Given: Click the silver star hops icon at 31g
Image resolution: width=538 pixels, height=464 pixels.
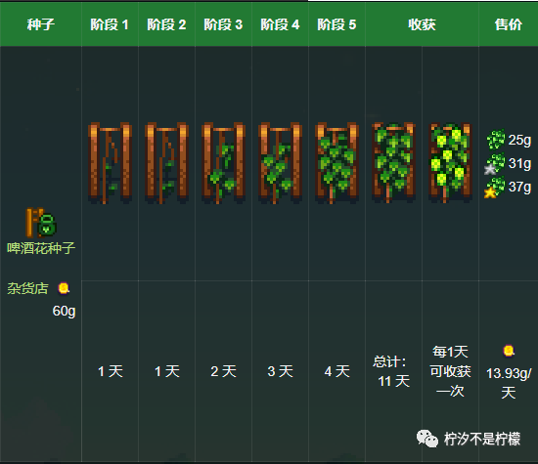Looking at the screenshot, I should 495,163.
